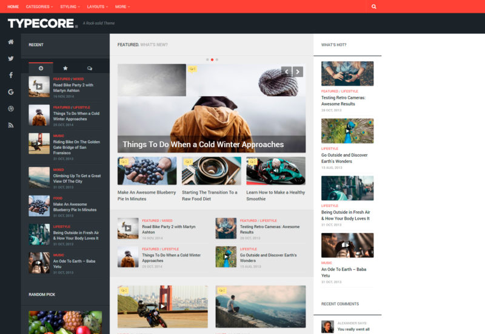Image resolution: width=485 pixels, height=334 pixels.
Task: Expand the Layouts dropdown menu
Action: [x=97, y=7]
